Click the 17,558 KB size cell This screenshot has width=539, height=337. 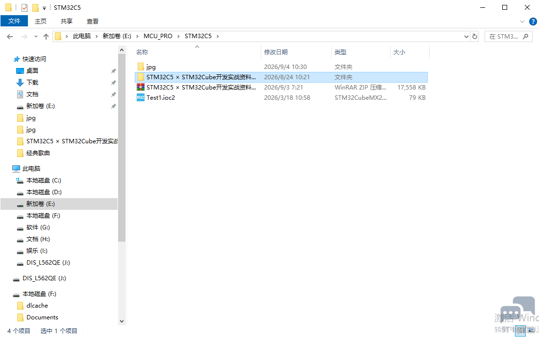tap(412, 88)
